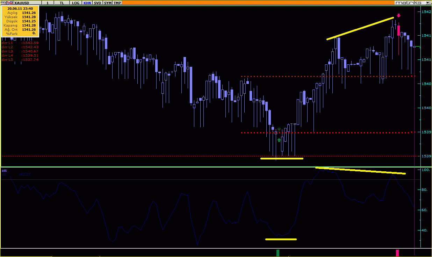Click the 60 label on indicator axis

tap(425, 210)
